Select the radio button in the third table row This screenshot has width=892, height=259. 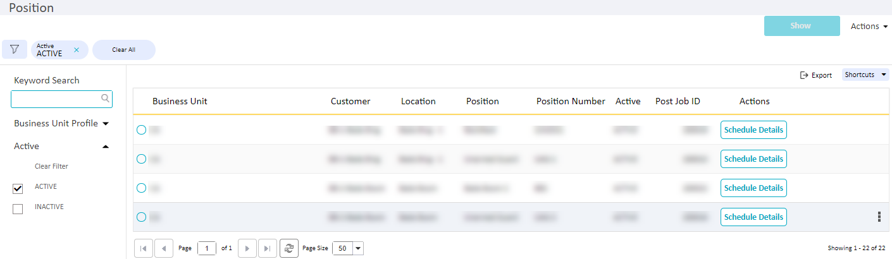pyautogui.click(x=142, y=188)
